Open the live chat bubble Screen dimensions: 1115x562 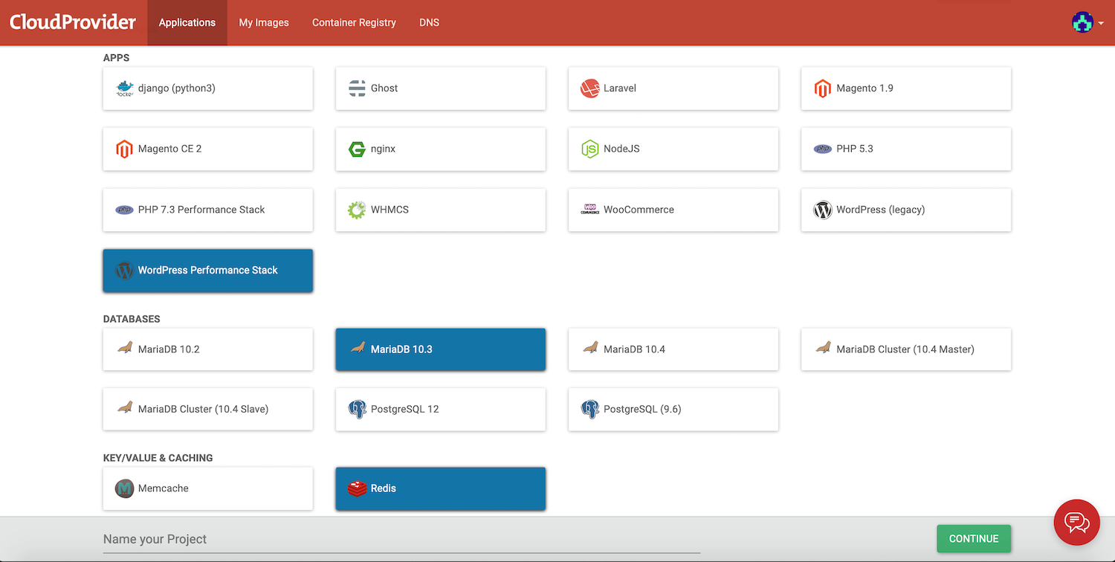[1076, 522]
